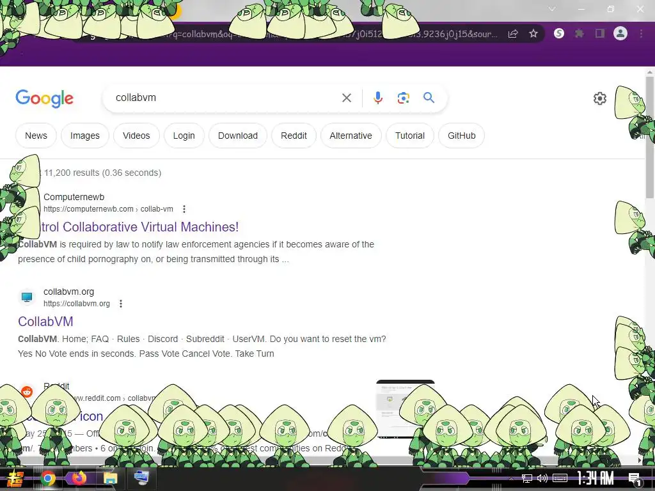The image size is (655, 491).
Task: Select the Tutorial search chip
Action: pos(410,136)
